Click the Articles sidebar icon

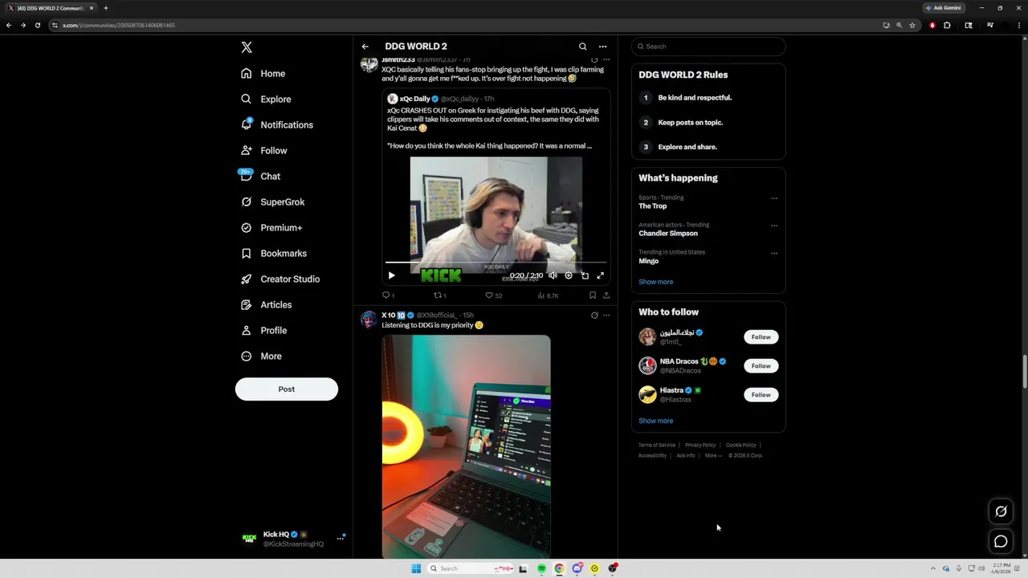247,304
